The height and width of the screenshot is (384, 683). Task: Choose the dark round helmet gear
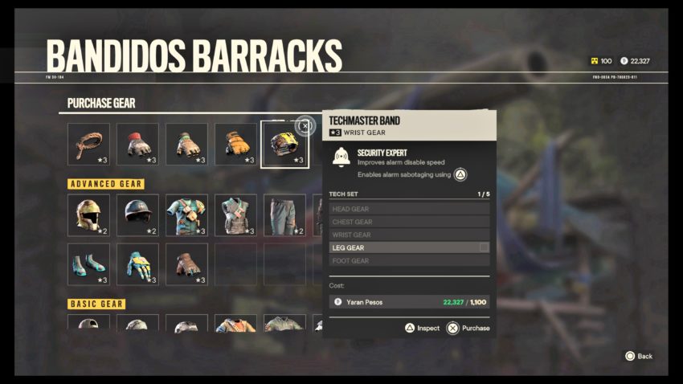(137, 215)
